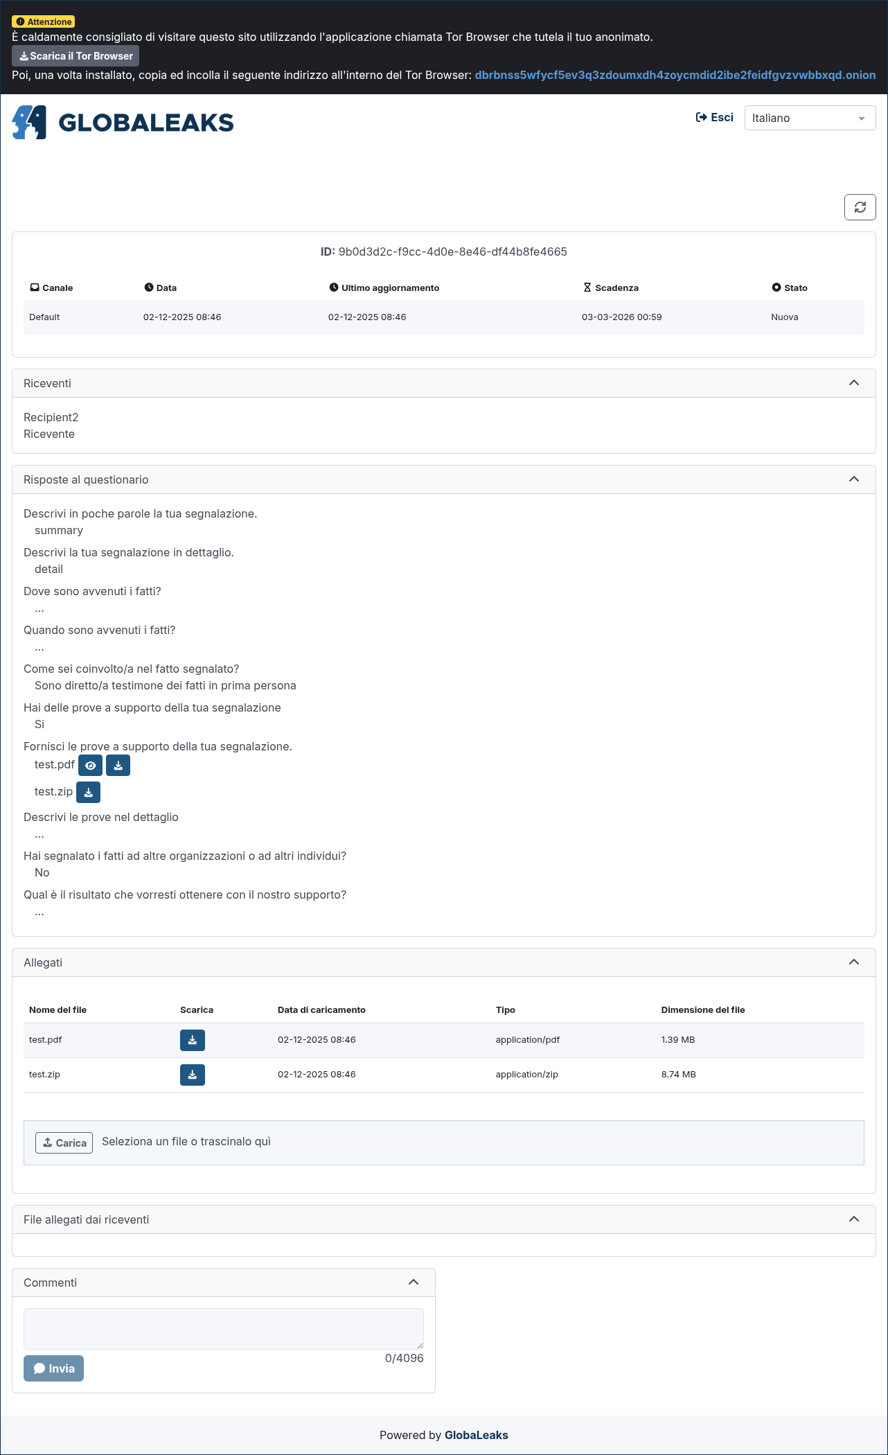The width and height of the screenshot is (888, 1455).
Task: Click the Carica upload button
Action: point(64,1143)
